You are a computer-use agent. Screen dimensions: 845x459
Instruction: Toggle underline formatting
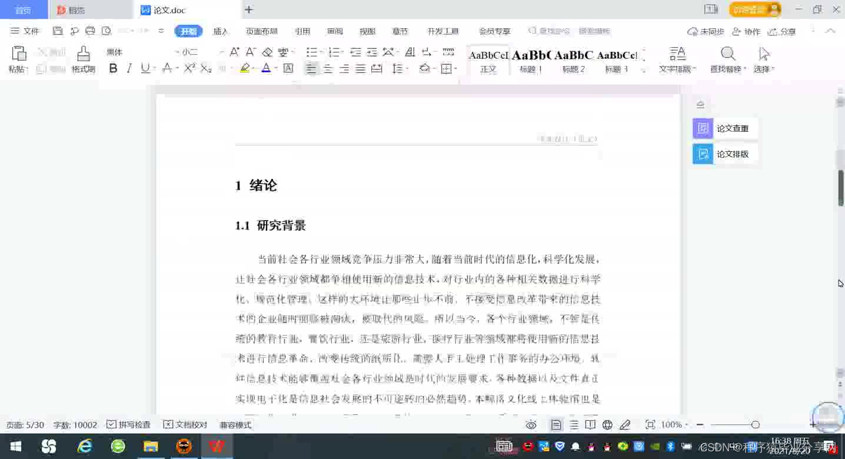[145, 69]
